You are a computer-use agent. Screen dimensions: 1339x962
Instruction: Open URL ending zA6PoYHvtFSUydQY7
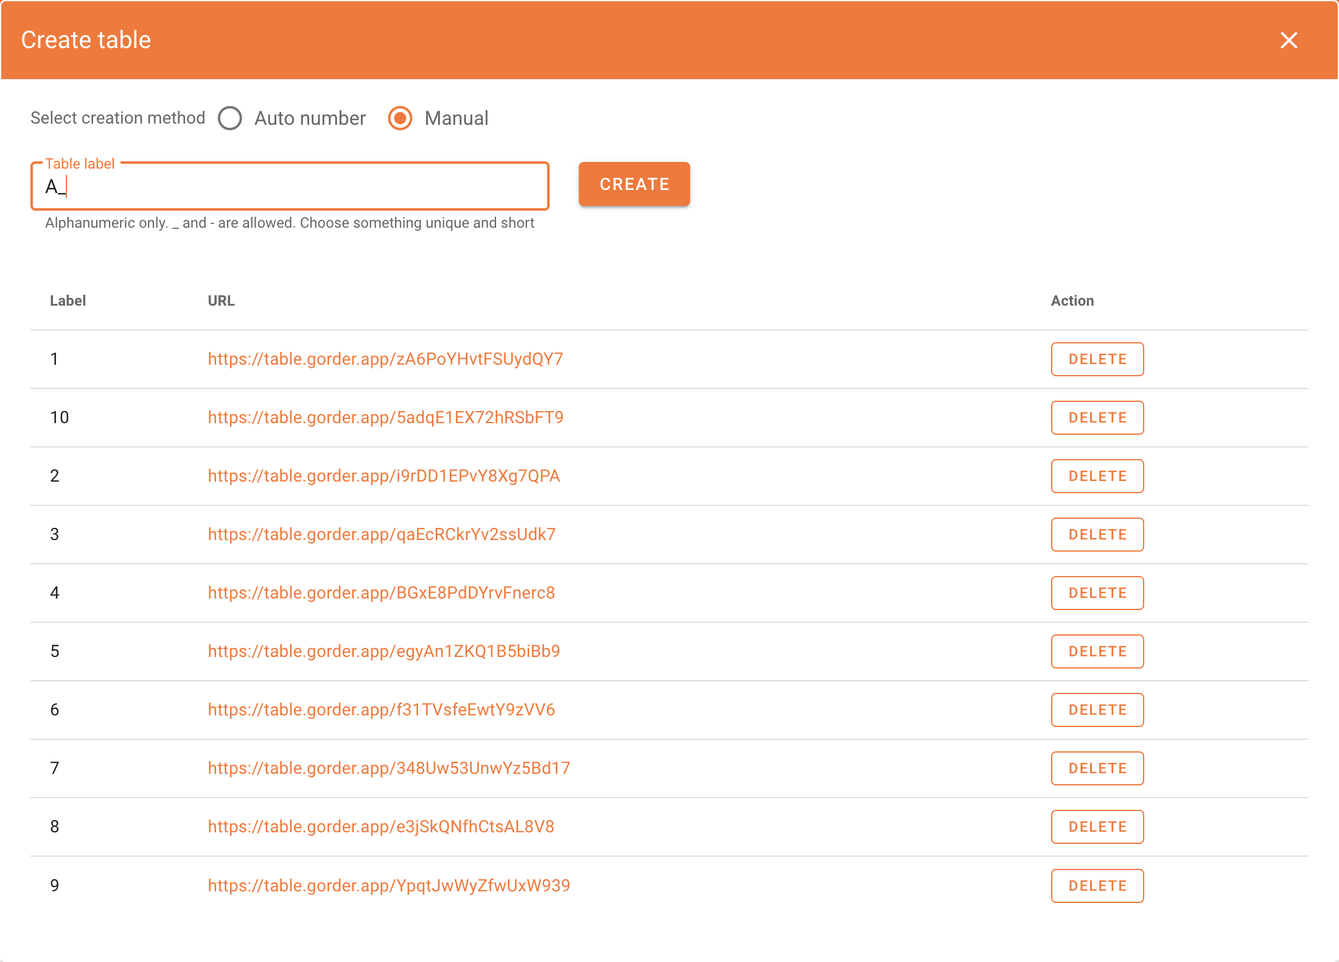click(385, 359)
